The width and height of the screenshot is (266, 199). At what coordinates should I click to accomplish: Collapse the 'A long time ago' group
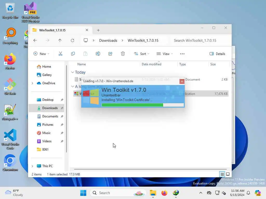73,87
